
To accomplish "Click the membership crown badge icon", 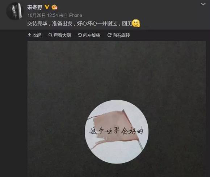I will coord(55,7).
